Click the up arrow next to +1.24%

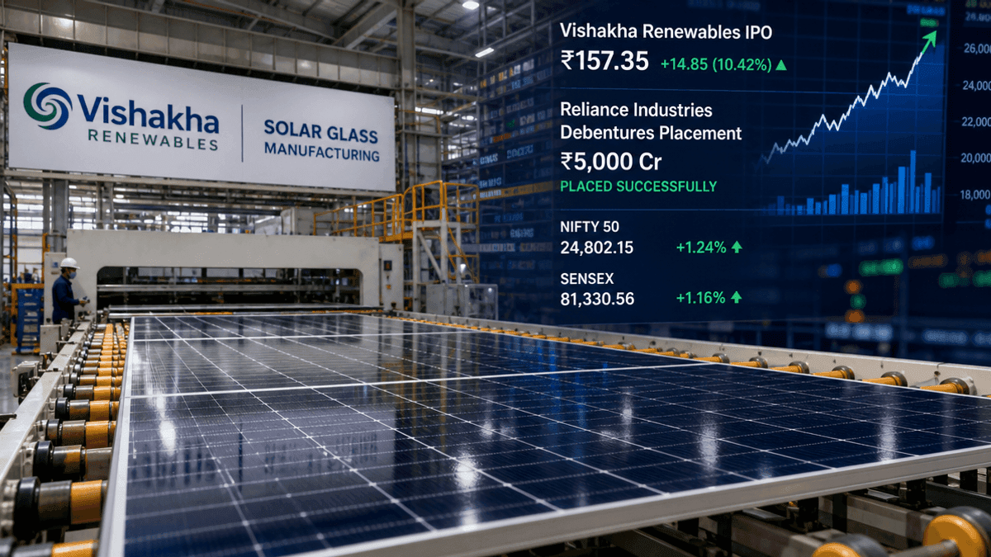pos(737,247)
